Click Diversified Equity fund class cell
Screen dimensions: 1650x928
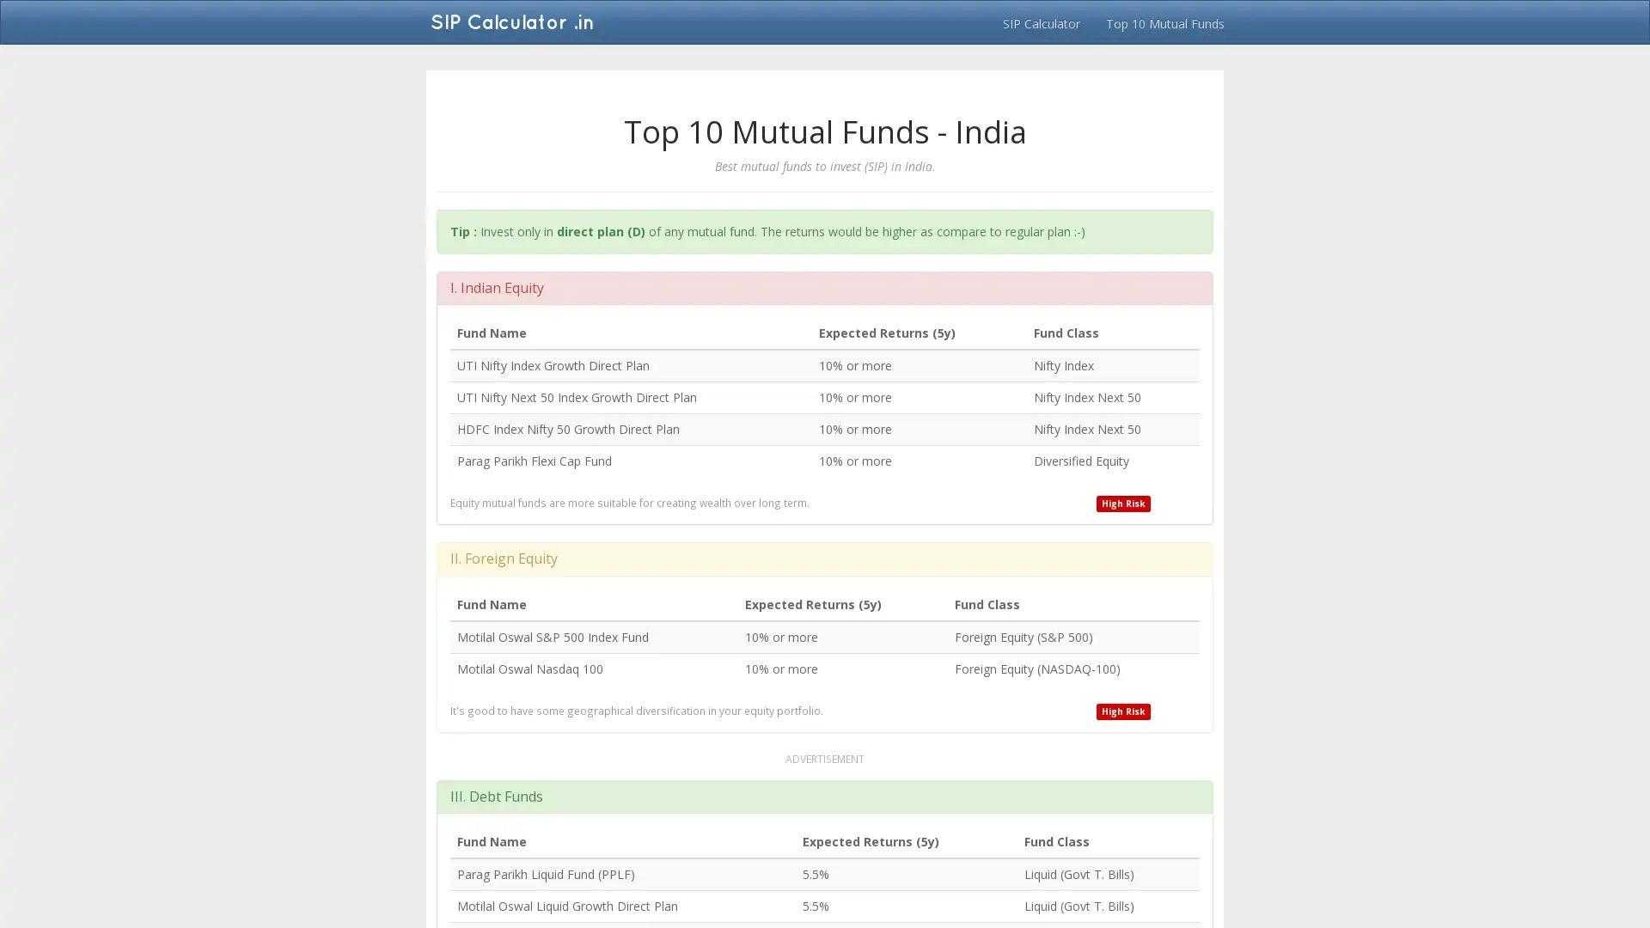click(1081, 461)
